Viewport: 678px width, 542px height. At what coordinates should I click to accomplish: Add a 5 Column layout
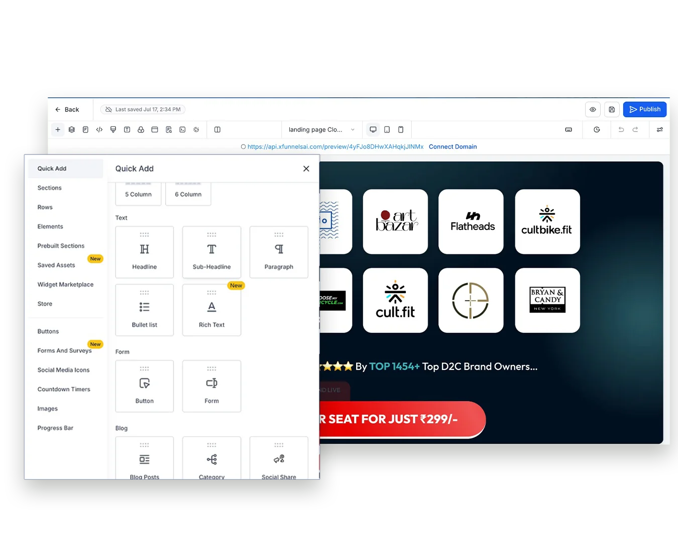pos(138,194)
